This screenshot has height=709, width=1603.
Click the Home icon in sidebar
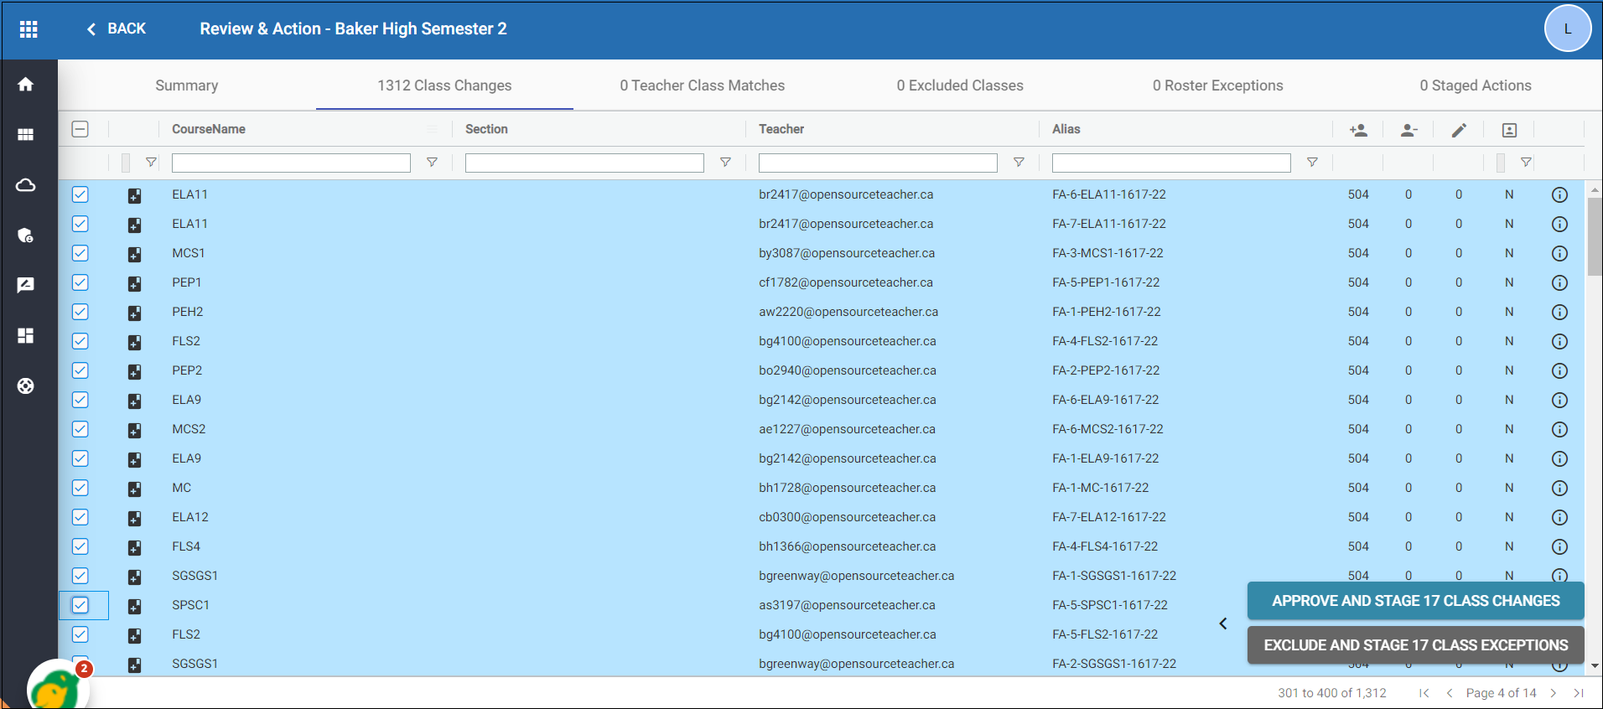click(26, 85)
